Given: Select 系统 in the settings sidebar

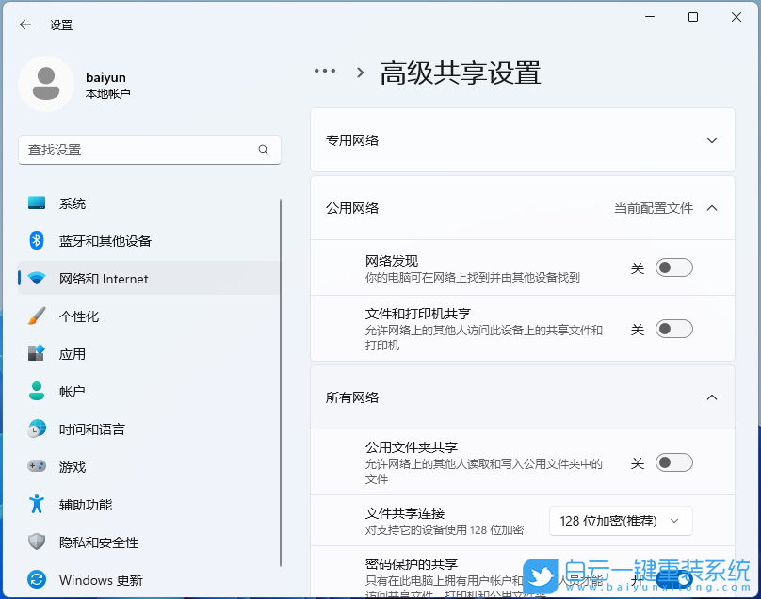Looking at the screenshot, I should [x=73, y=202].
